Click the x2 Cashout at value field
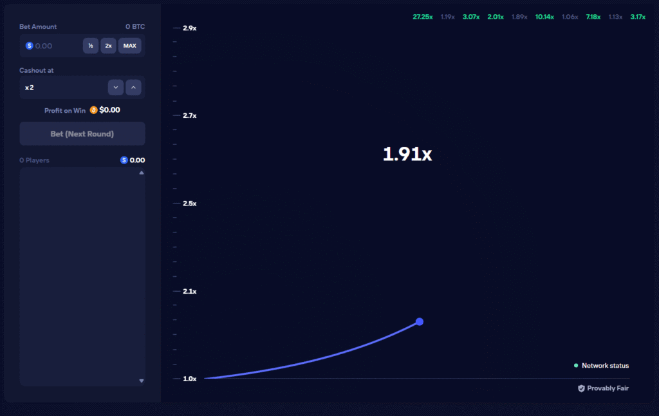Screen dimensions: 659x416 (x=64, y=87)
